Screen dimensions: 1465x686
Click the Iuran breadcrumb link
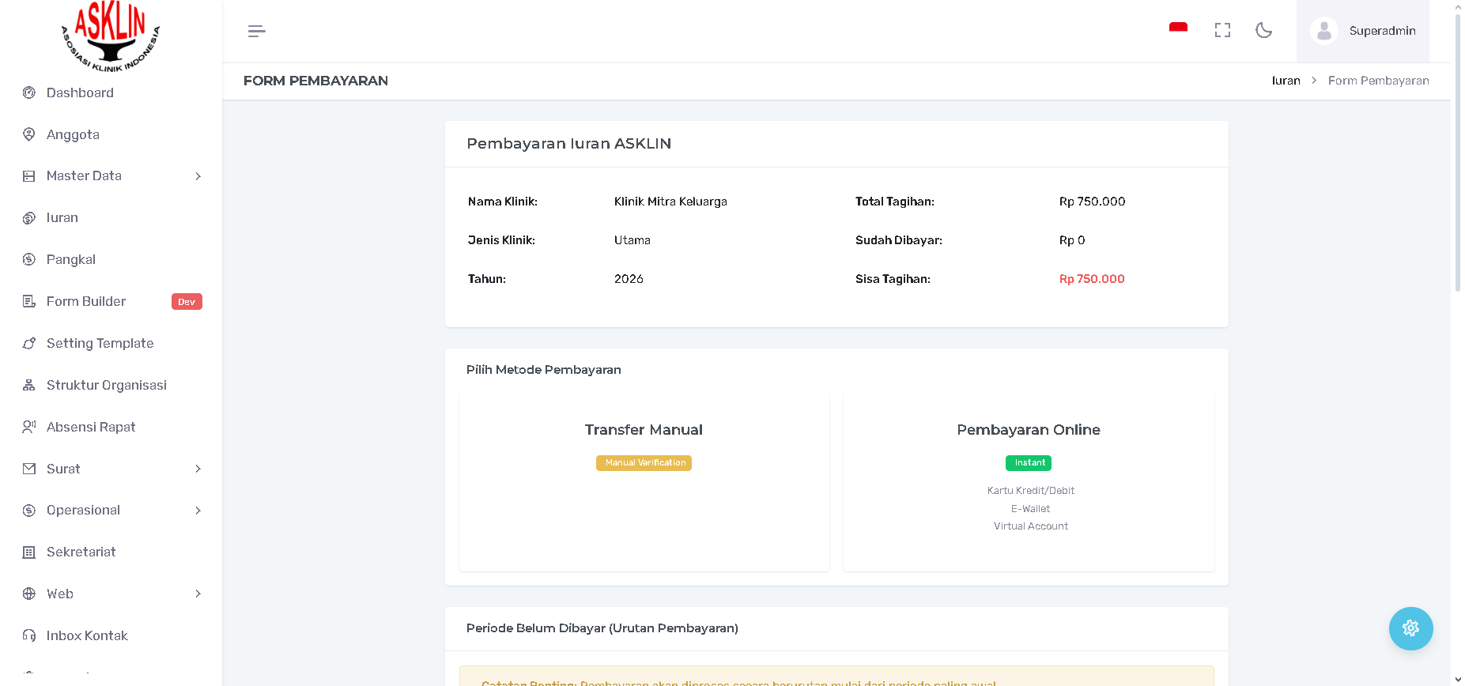tap(1286, 81)
